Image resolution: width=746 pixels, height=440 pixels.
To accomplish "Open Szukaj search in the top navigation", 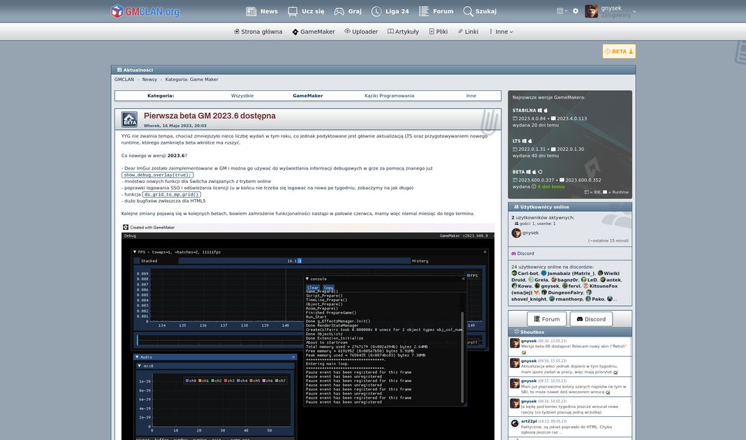I will click(480, 11).
